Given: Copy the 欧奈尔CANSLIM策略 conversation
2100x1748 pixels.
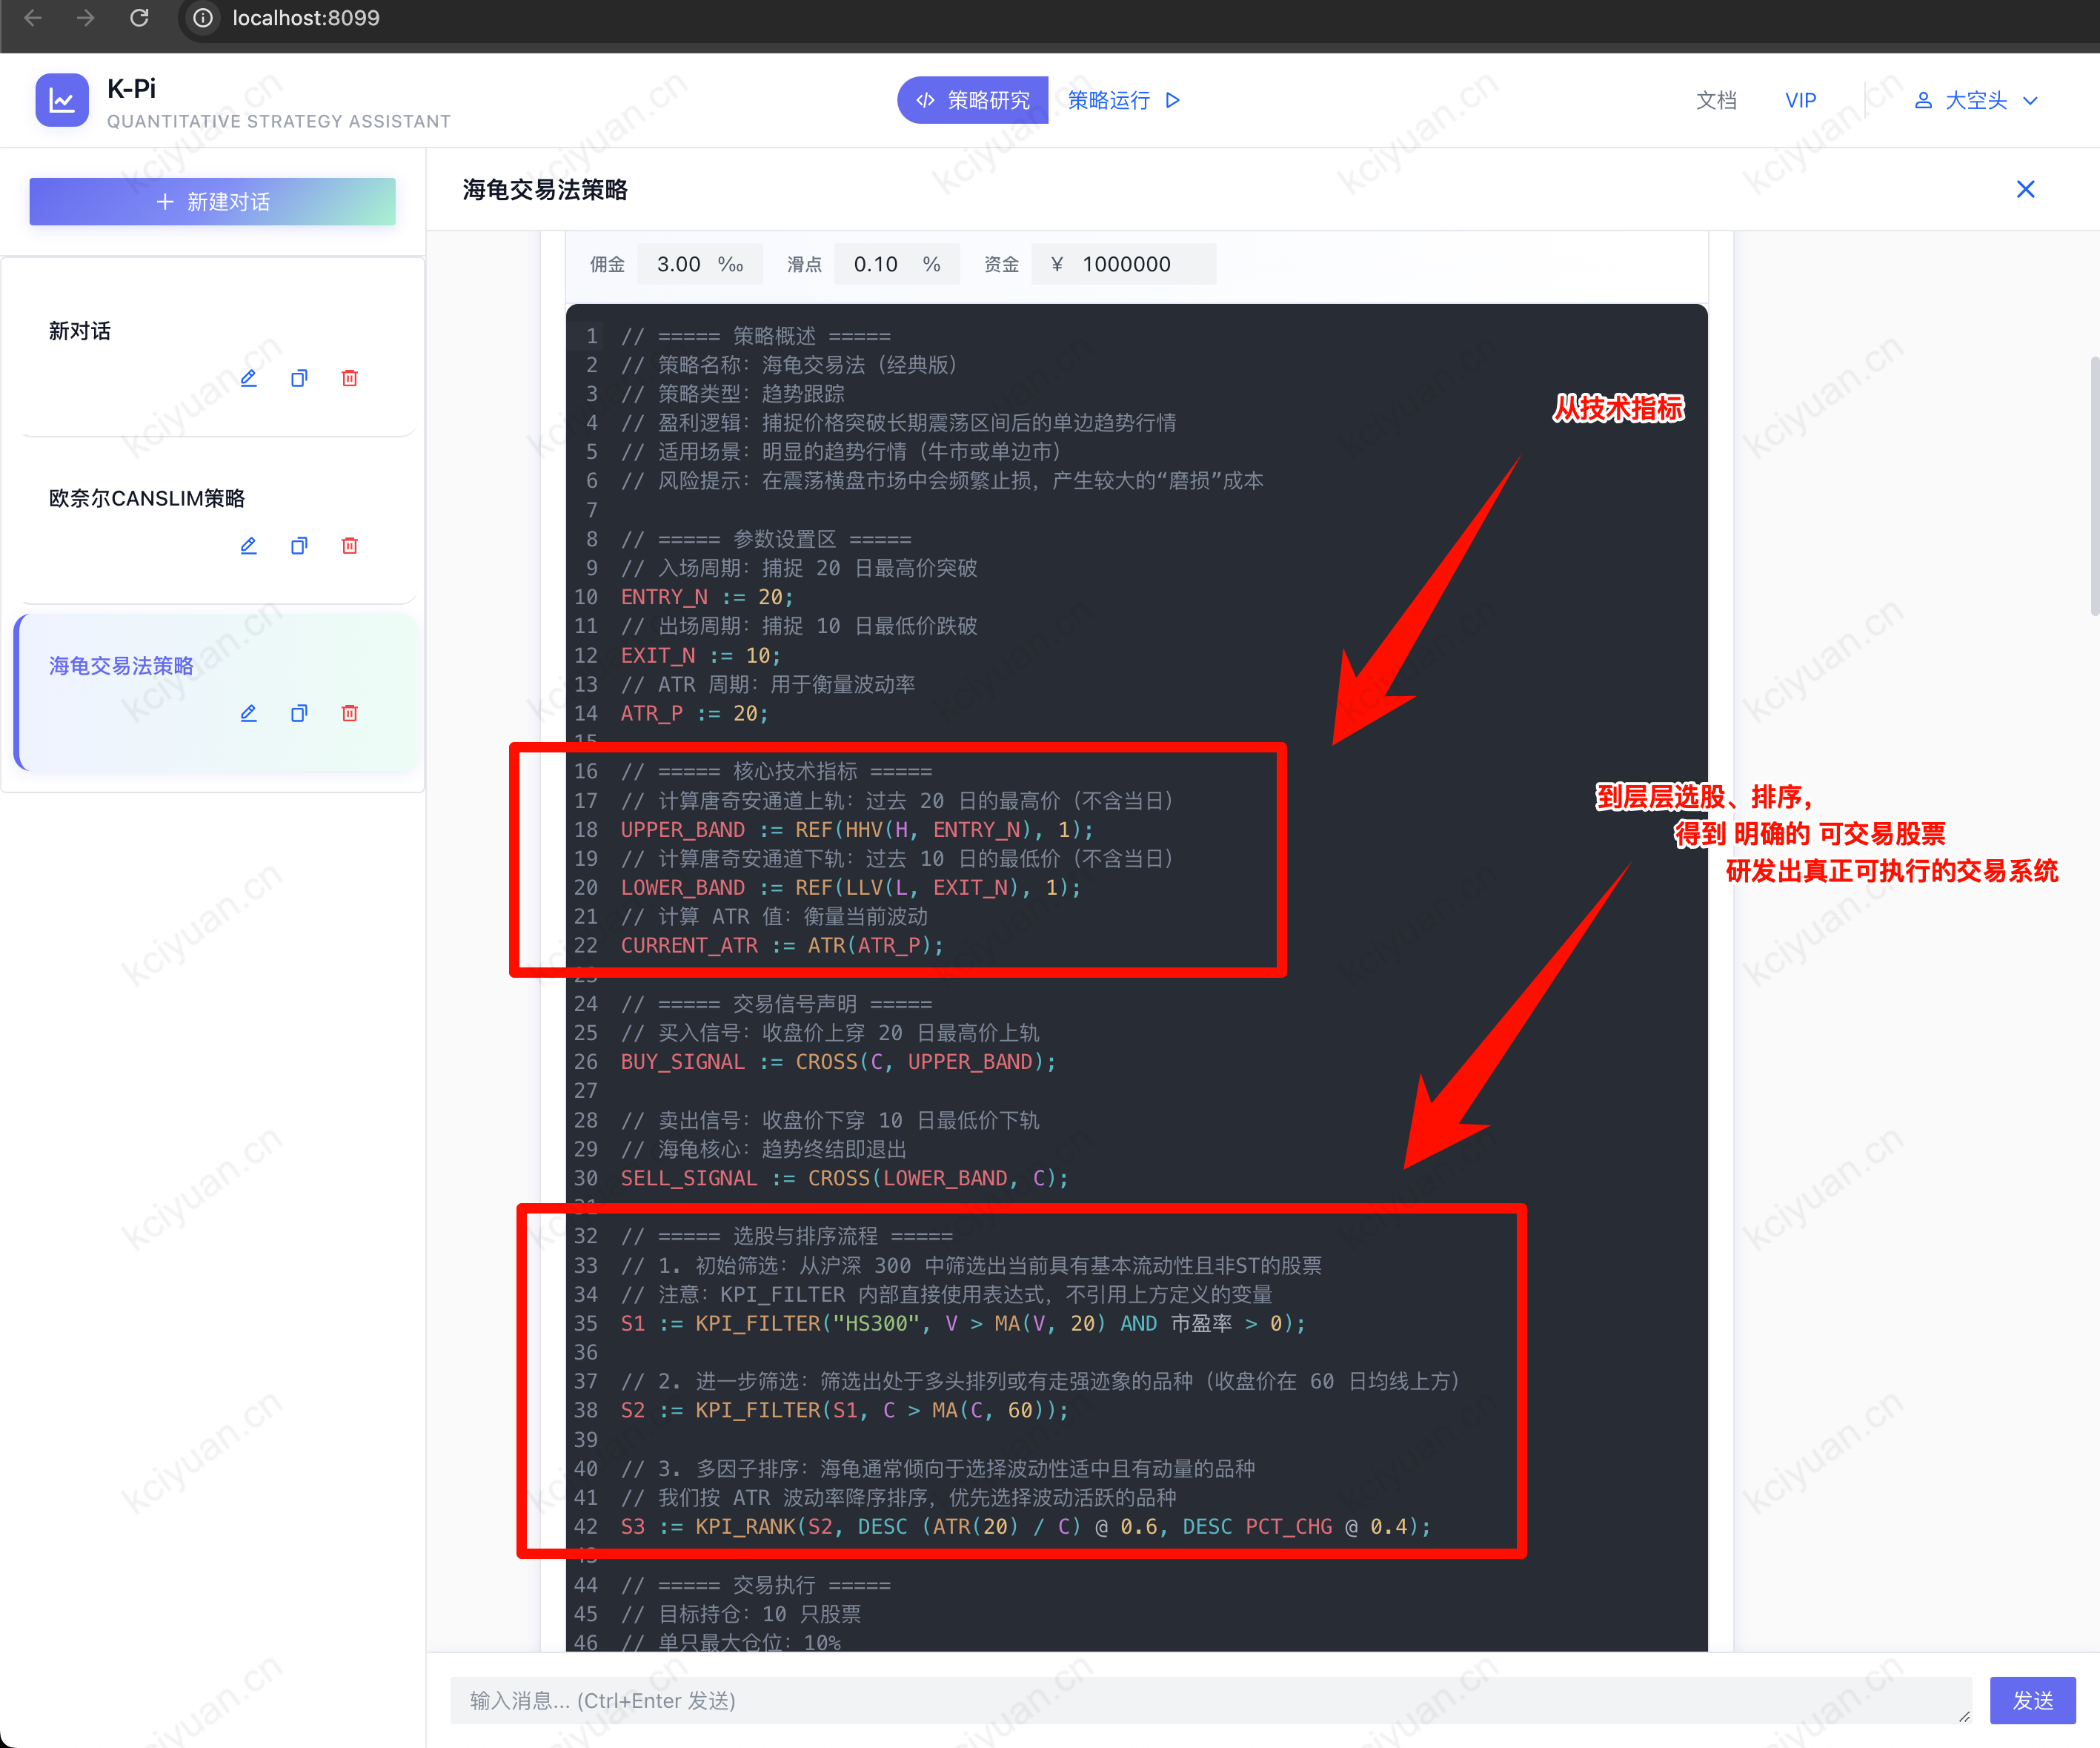Looking at the screenshot, I should click(299, 546).
